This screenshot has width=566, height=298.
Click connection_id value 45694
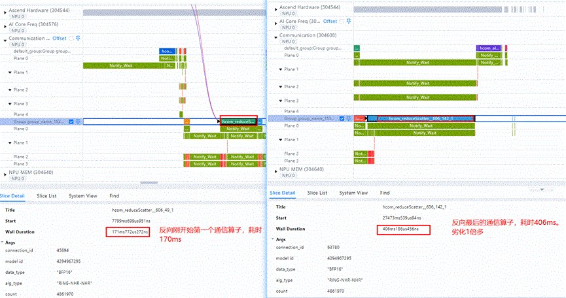pos(63,250)
